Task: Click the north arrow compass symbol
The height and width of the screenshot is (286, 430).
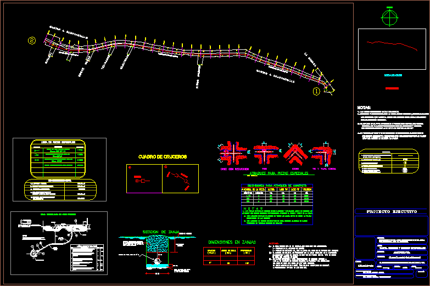Action: coord(390,16)
